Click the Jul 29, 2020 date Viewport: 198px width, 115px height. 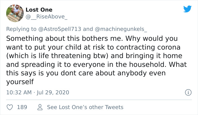(53, 92)
